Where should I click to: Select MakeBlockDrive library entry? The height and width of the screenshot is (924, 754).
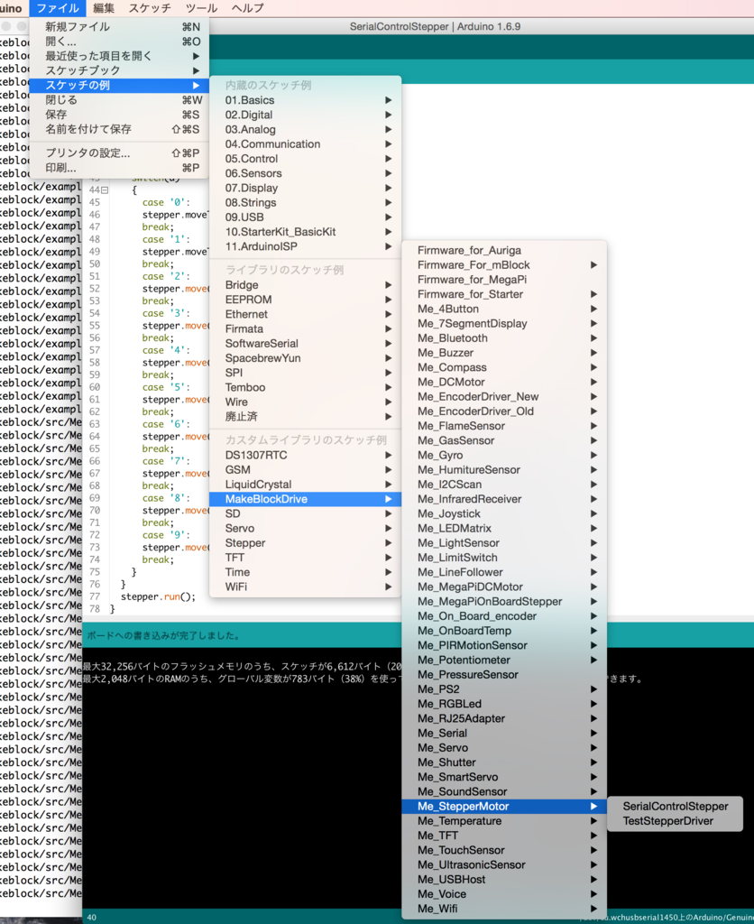pos(305,499)
